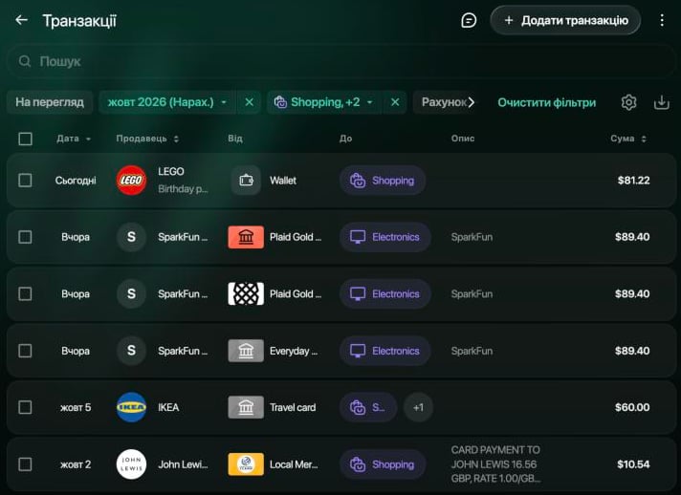Click the Від column header
This screenshot has height=495, width=681.
click(235, 139)
